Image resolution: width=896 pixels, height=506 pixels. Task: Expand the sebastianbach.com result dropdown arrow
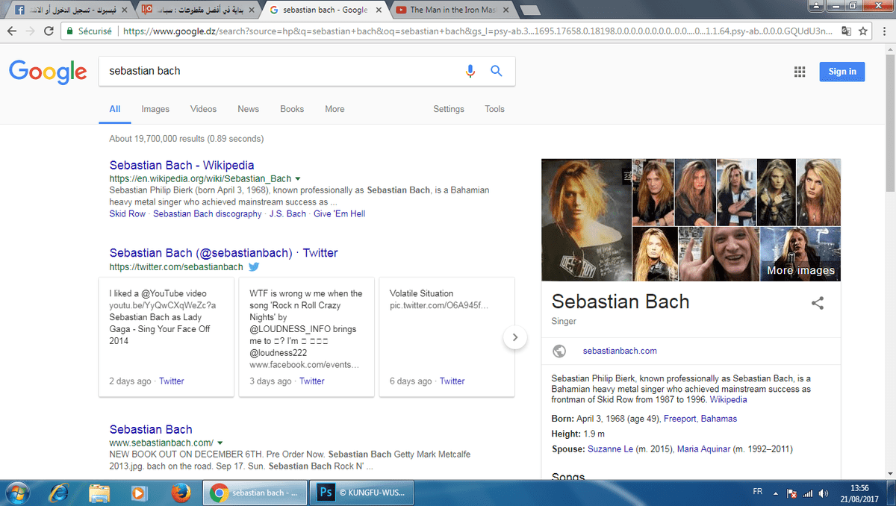coord(220,443)
